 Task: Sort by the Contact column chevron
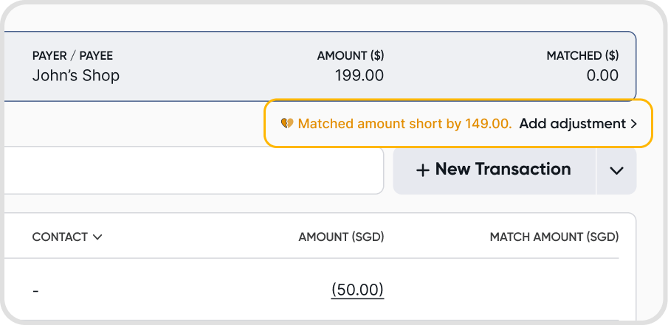(97, 237)
